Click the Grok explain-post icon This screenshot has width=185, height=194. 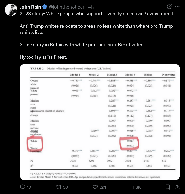169,7
